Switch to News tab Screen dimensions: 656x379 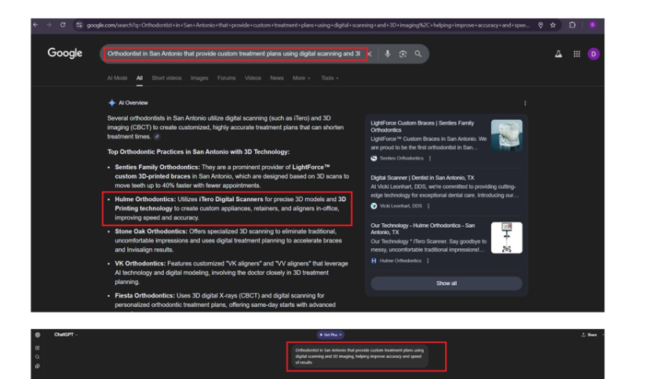tap(276, 78)
